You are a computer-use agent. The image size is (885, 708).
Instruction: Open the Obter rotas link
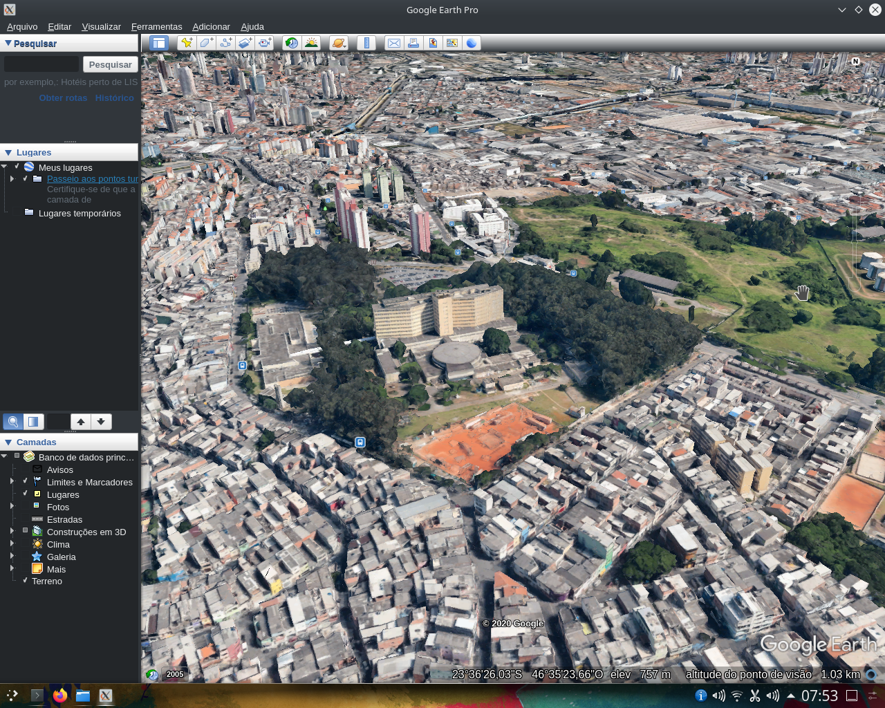63,97
